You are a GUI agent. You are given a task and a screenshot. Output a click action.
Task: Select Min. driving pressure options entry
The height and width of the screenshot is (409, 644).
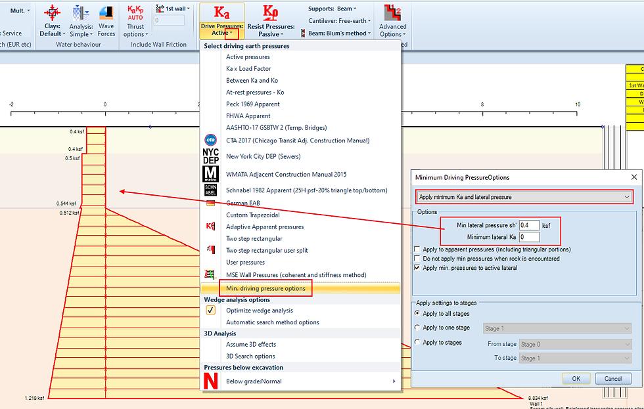(265, 288)
